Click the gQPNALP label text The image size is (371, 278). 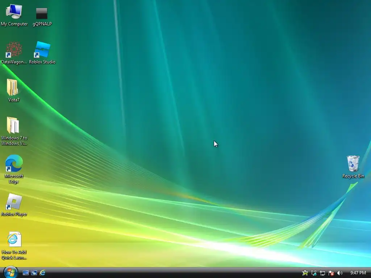click(x=42, y=24)
